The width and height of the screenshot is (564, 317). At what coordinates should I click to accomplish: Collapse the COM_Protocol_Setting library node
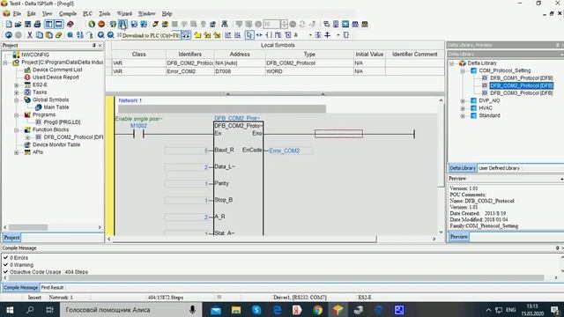(463, 70)
